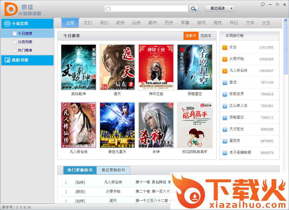The width and height of the screenshot is (289, 210).
Task: Click rank 8 badge next to 天才医生
Action: coord(225,129)
